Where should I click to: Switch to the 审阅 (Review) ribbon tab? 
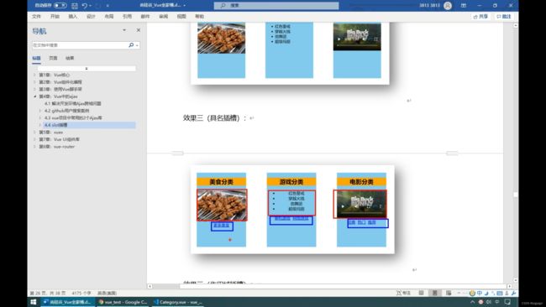point(163,16)
